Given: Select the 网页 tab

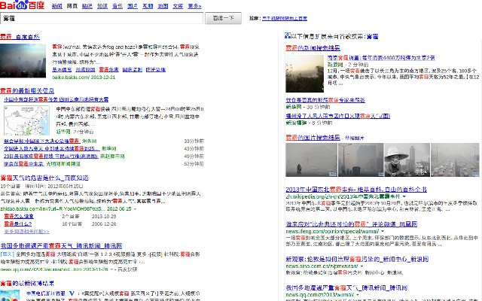Looking at the screenshot, I should pyautogui.click(x=72, y=6).
